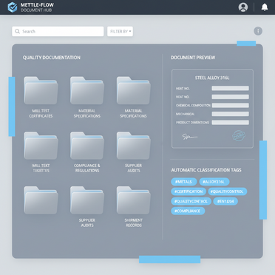Click the round stamp on the document preview
275x275 pixels.
click(239, 136)
